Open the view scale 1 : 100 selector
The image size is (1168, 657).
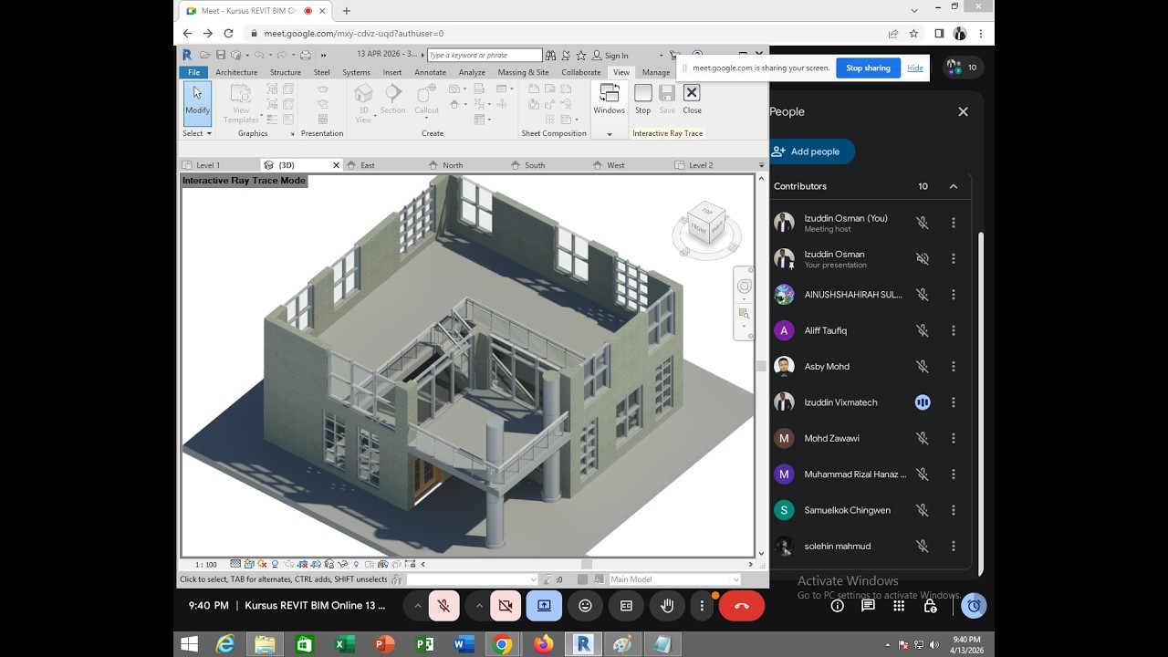[x=206, y=565]
